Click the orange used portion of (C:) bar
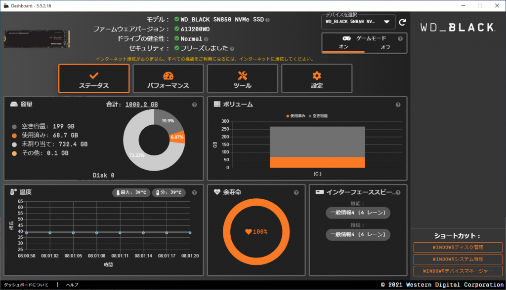Viewport: 506px width, 290px height. 317,162
